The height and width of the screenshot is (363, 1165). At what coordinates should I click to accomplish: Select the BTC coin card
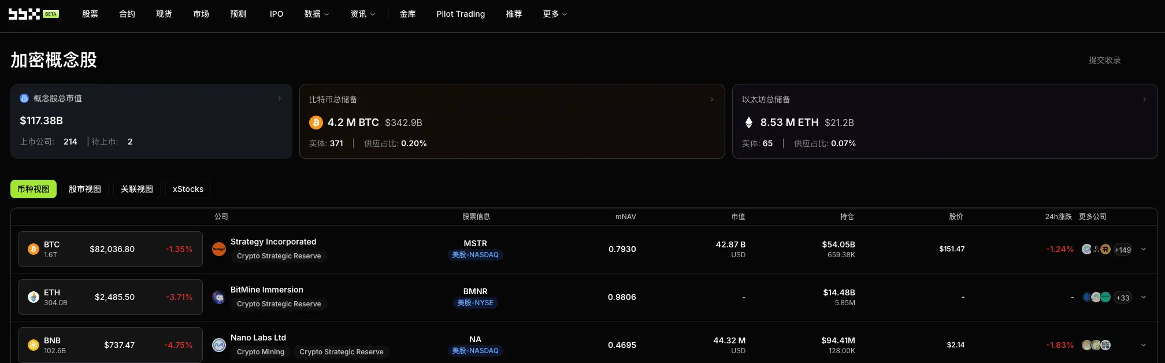[110, 249]
